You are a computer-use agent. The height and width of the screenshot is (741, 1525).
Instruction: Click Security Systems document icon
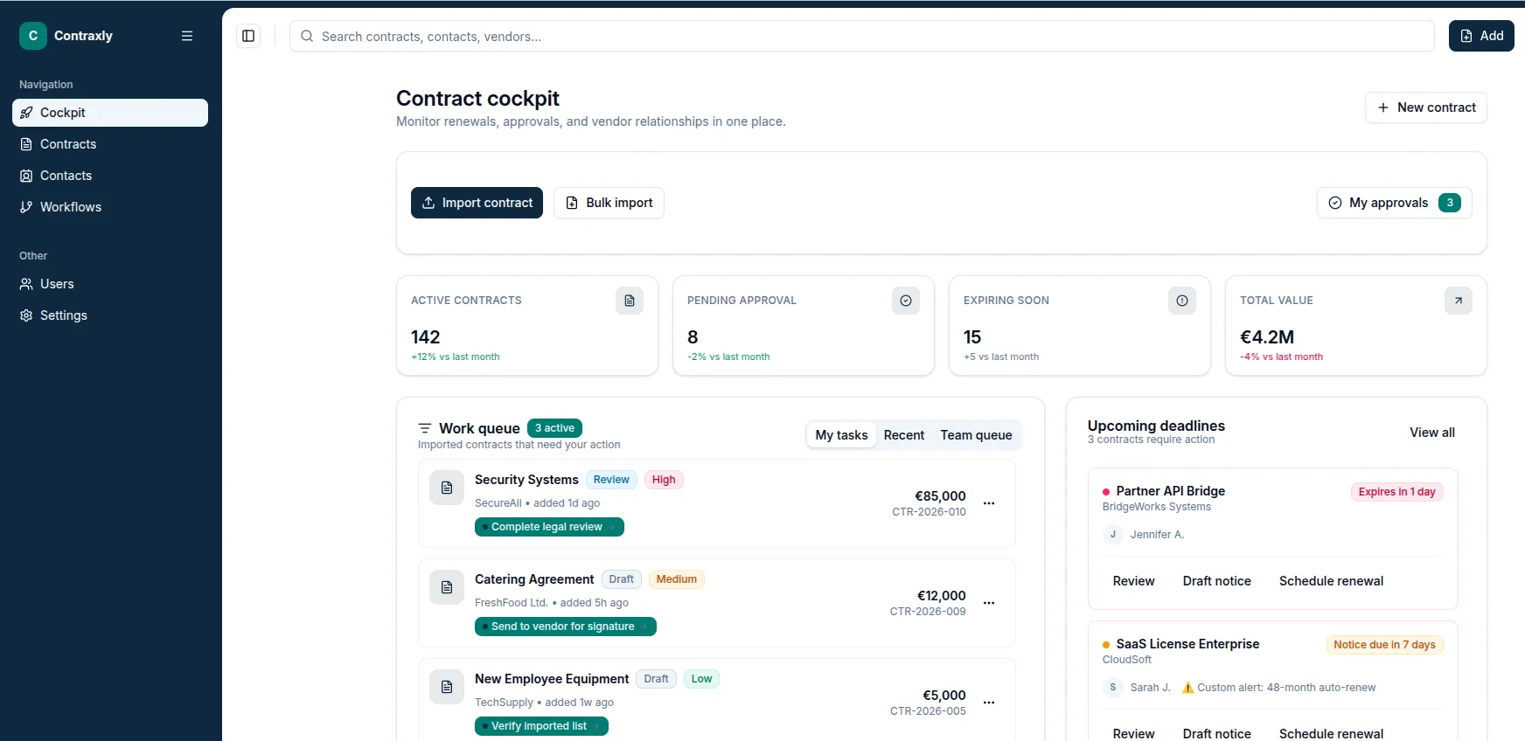tap(447, 488)
